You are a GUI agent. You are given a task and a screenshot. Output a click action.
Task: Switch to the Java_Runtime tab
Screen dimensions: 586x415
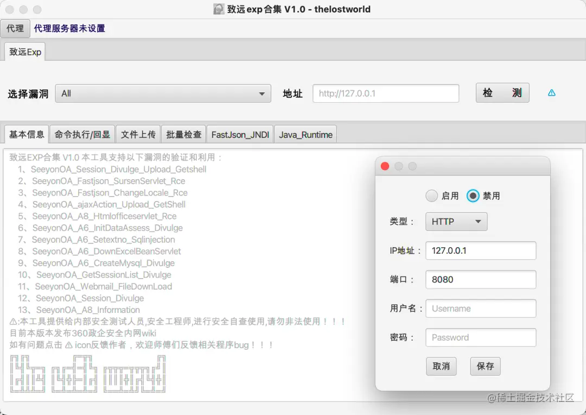coord(305,134)
